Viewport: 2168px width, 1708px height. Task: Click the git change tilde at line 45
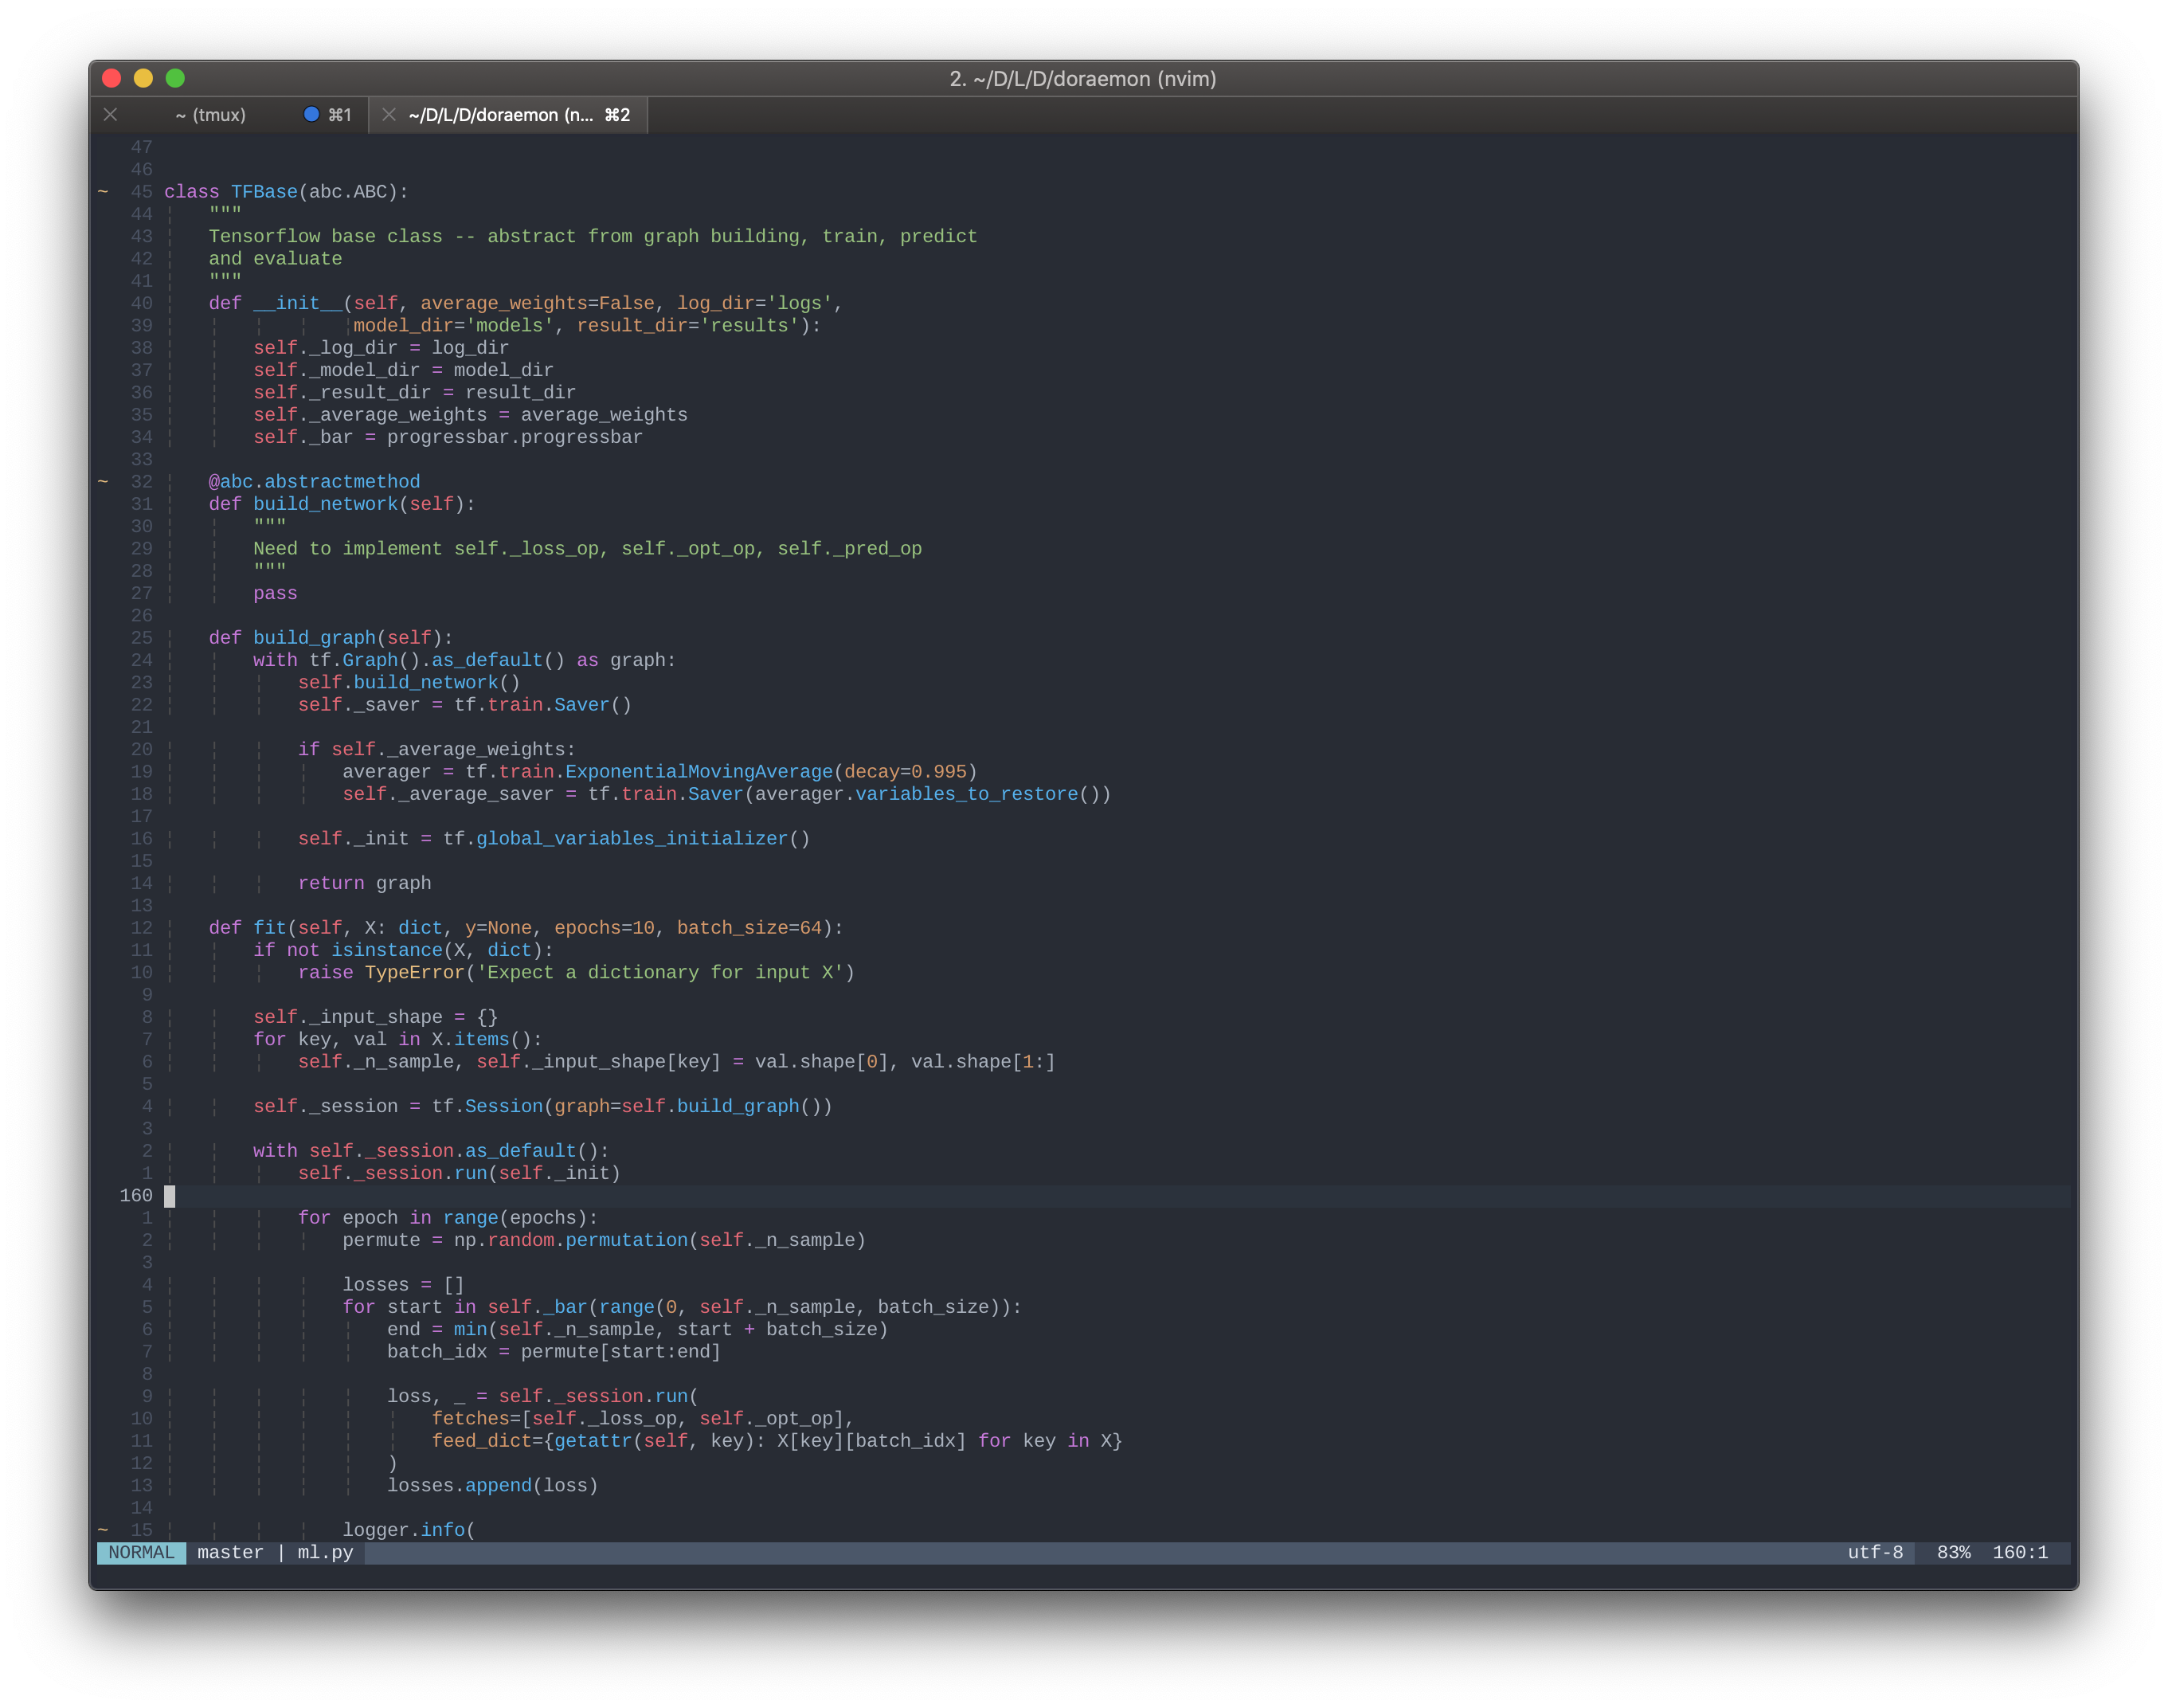[103, 192]
